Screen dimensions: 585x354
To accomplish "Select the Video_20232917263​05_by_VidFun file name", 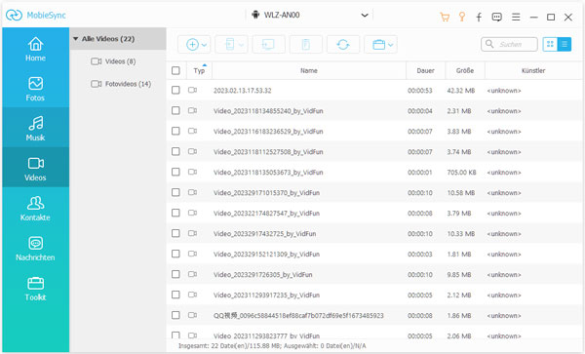I will coord(263,275).
